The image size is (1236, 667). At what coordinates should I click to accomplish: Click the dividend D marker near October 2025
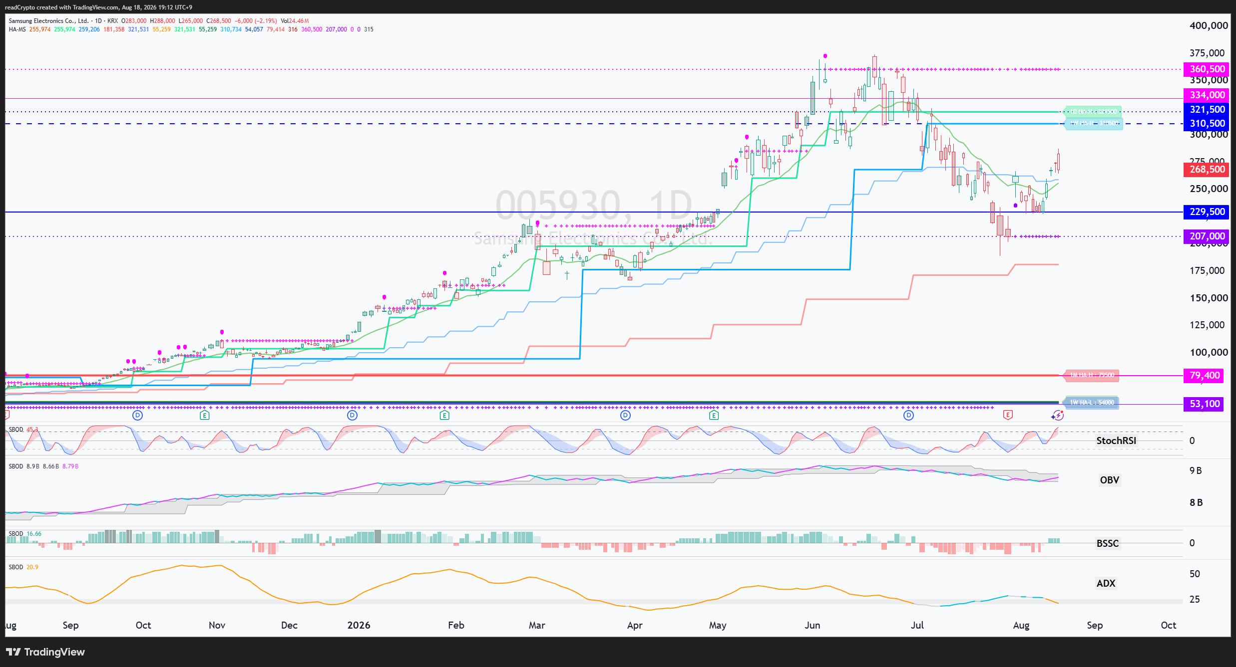(138, 415)
